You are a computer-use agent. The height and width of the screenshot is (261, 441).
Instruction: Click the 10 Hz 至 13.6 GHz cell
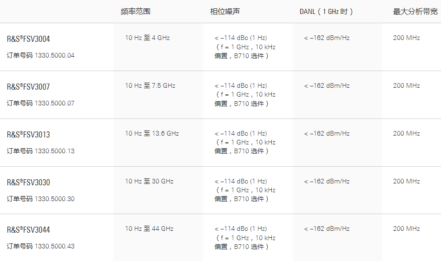coord(152,133)
